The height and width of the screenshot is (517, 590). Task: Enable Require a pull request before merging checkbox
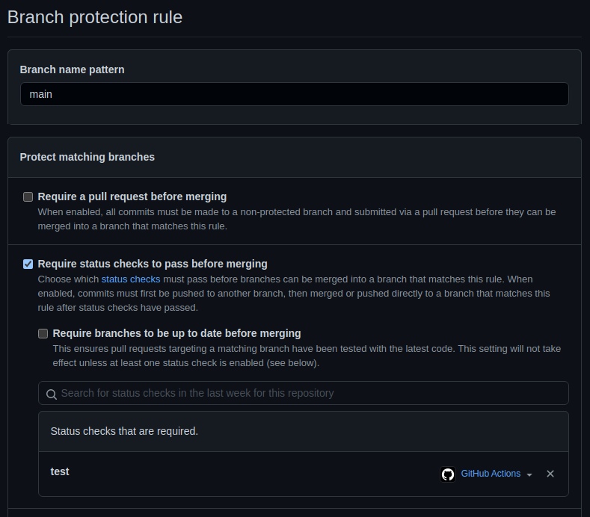(28, 196)
